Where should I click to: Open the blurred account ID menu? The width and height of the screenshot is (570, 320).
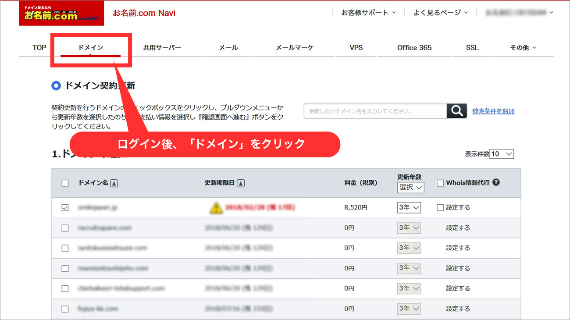520,13
